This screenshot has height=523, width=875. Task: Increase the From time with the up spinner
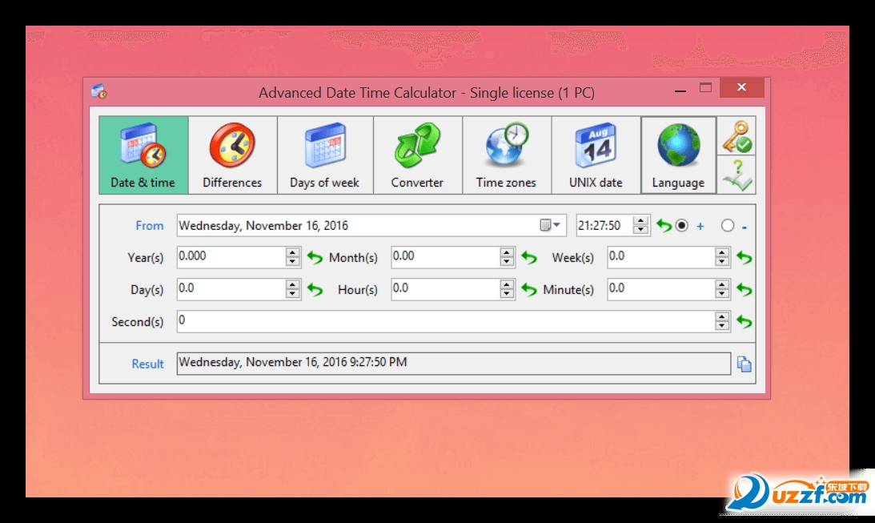(640, 220)
